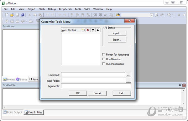Click the Command input field

[x=93, y=74]
